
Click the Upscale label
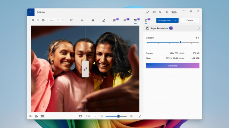coord(150,38)
